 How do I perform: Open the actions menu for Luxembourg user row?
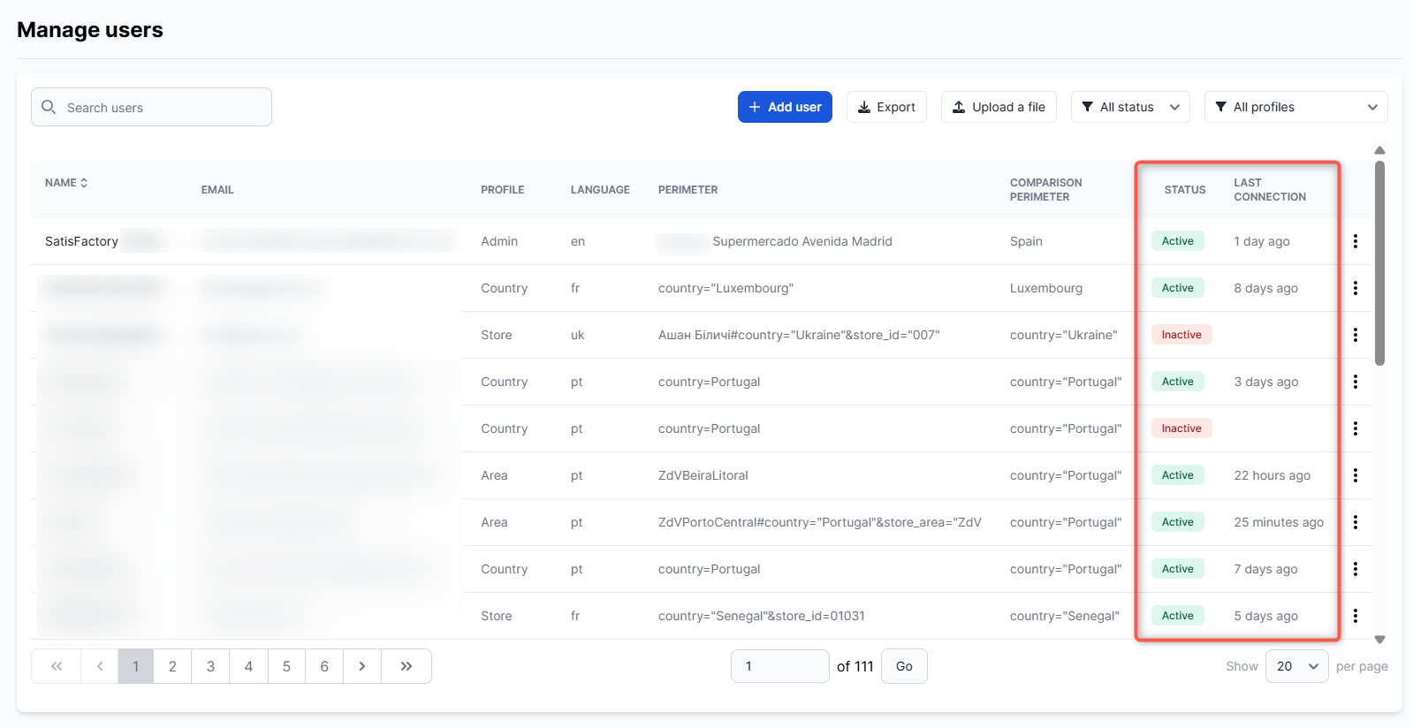coord(1355,288)
